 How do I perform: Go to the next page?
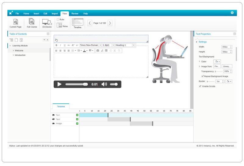tap(110, 23)
